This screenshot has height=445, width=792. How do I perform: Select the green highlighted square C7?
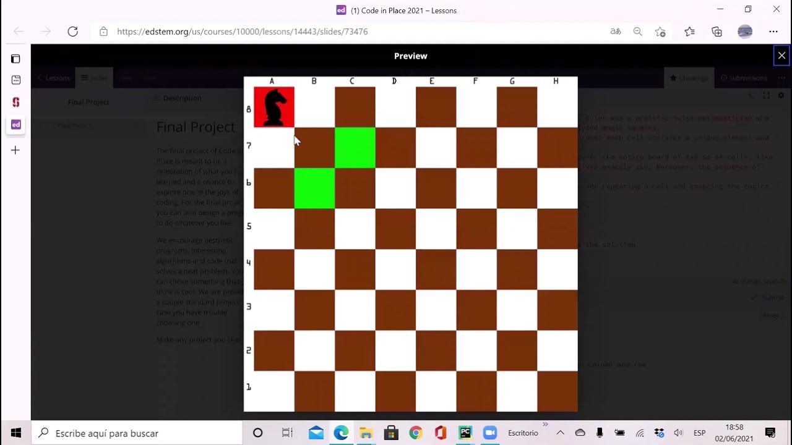pos(355,148)
